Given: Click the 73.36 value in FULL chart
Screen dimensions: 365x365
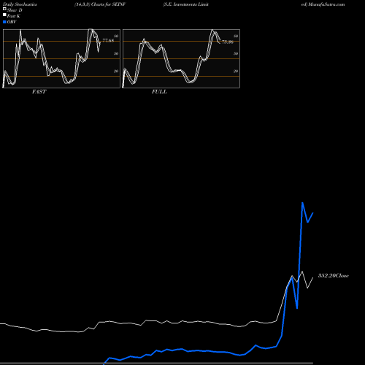Looking at the screenshot, I should [228, 42].
